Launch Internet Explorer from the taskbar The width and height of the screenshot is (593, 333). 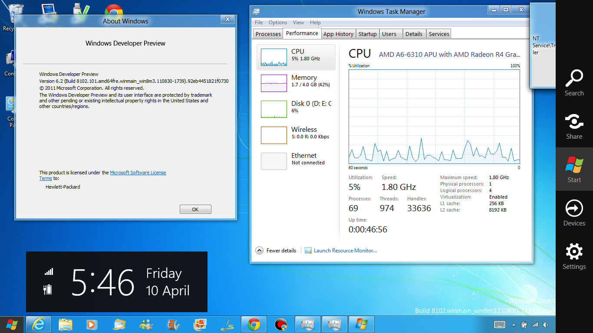(x=39, y=324)
